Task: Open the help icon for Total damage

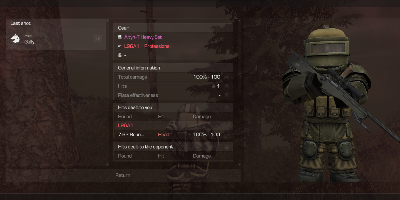Action: point(227,77)
